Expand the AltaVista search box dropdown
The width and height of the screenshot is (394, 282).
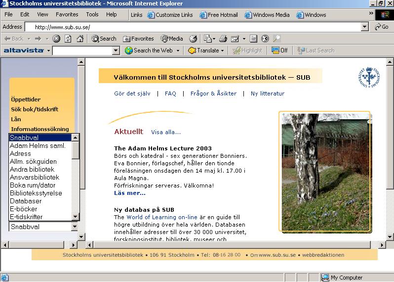coord(116,50)
